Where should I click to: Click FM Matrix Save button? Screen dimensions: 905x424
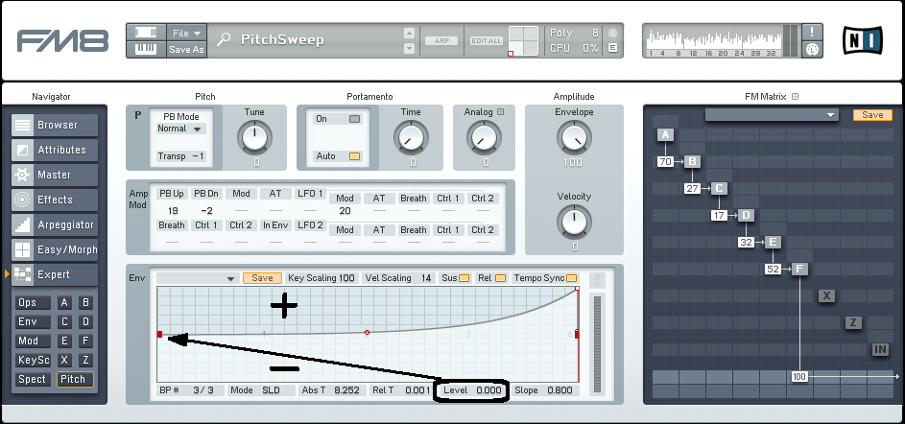(872, 115)
